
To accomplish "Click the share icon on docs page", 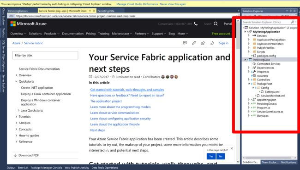I will click(203, 43).
